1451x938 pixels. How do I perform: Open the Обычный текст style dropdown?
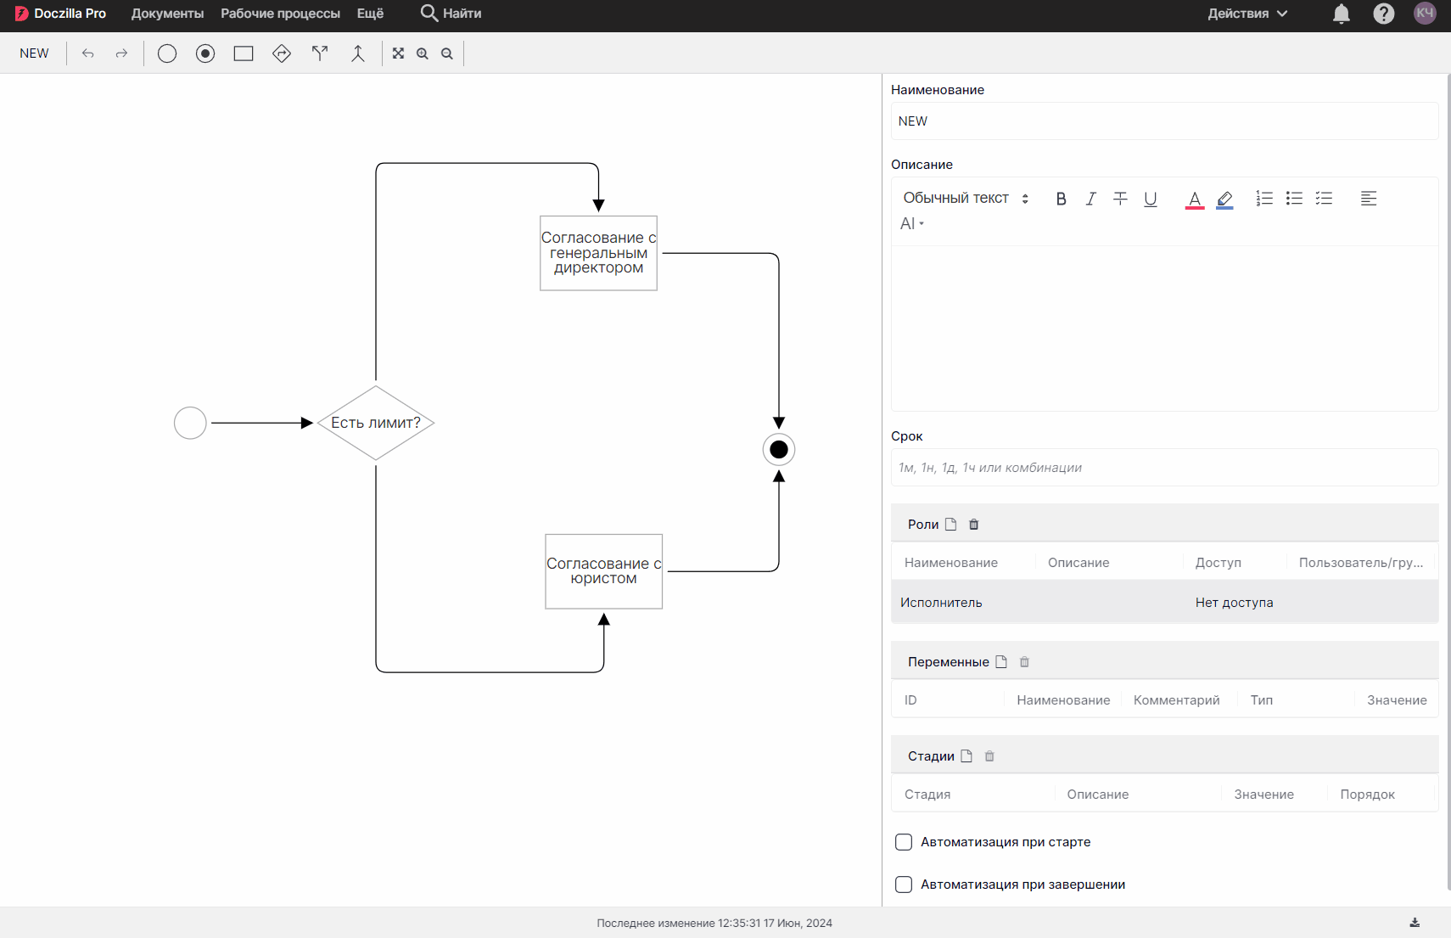point(966,199)
